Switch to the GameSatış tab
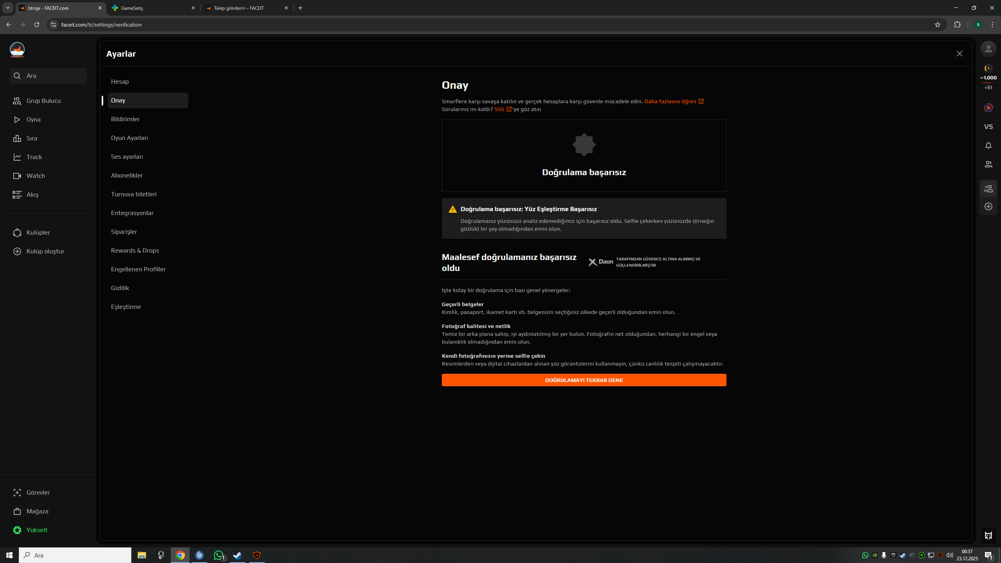Viewport: 1001px width, 563px height. click(154, 8)
